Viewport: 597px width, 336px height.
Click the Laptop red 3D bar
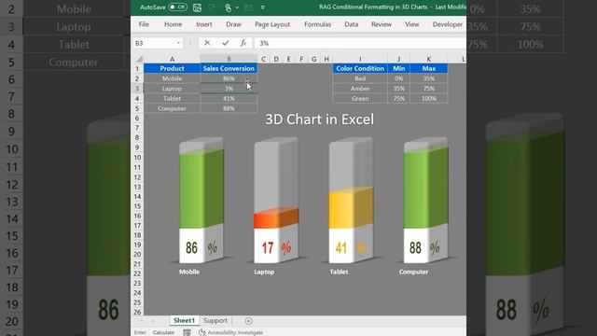tap(276, 218)
